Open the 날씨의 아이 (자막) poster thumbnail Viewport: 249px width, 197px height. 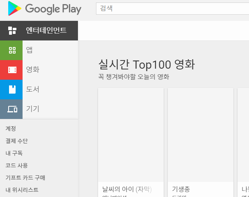[131, 135]
